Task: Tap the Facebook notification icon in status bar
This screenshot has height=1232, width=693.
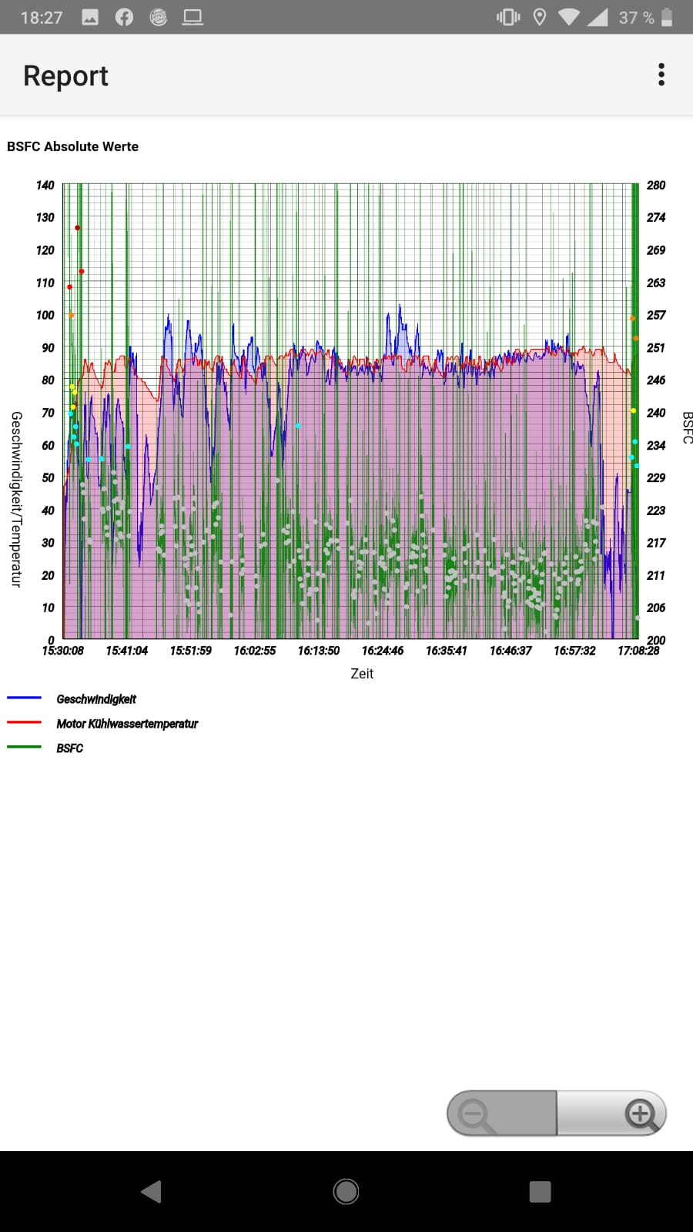Action: click(x=124, y=17)
